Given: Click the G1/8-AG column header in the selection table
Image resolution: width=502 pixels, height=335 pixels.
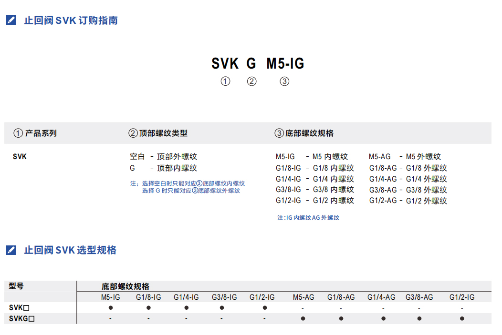Looking at the screenshot, I should coord(341,297).
